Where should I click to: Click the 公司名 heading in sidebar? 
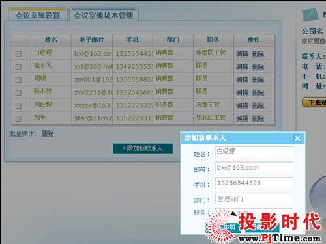click(x=312, y=31)
